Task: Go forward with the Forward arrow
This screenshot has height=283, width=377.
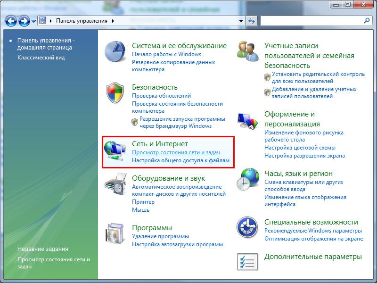Action: pyautogui.click(x=24, y=21)
